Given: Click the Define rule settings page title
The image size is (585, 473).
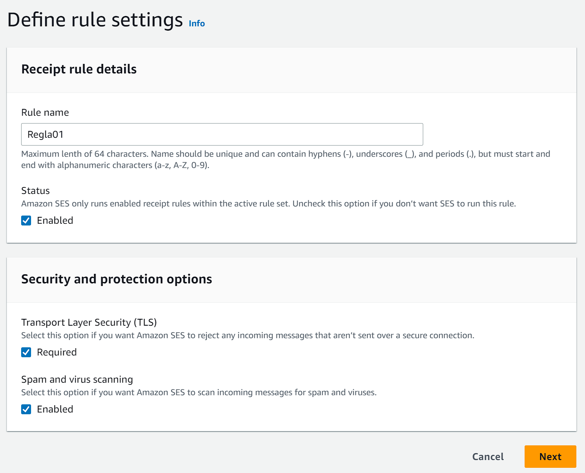Looking at the screenshot, I should [95, 20].
